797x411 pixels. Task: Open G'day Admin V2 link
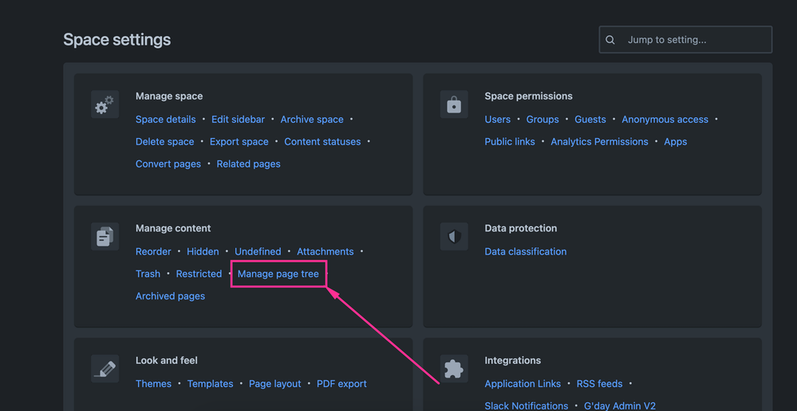coord(618,406)
